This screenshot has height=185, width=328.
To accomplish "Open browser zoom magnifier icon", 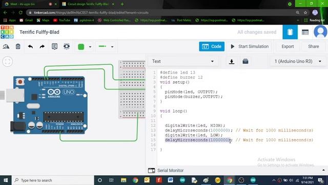I will 297,12.
